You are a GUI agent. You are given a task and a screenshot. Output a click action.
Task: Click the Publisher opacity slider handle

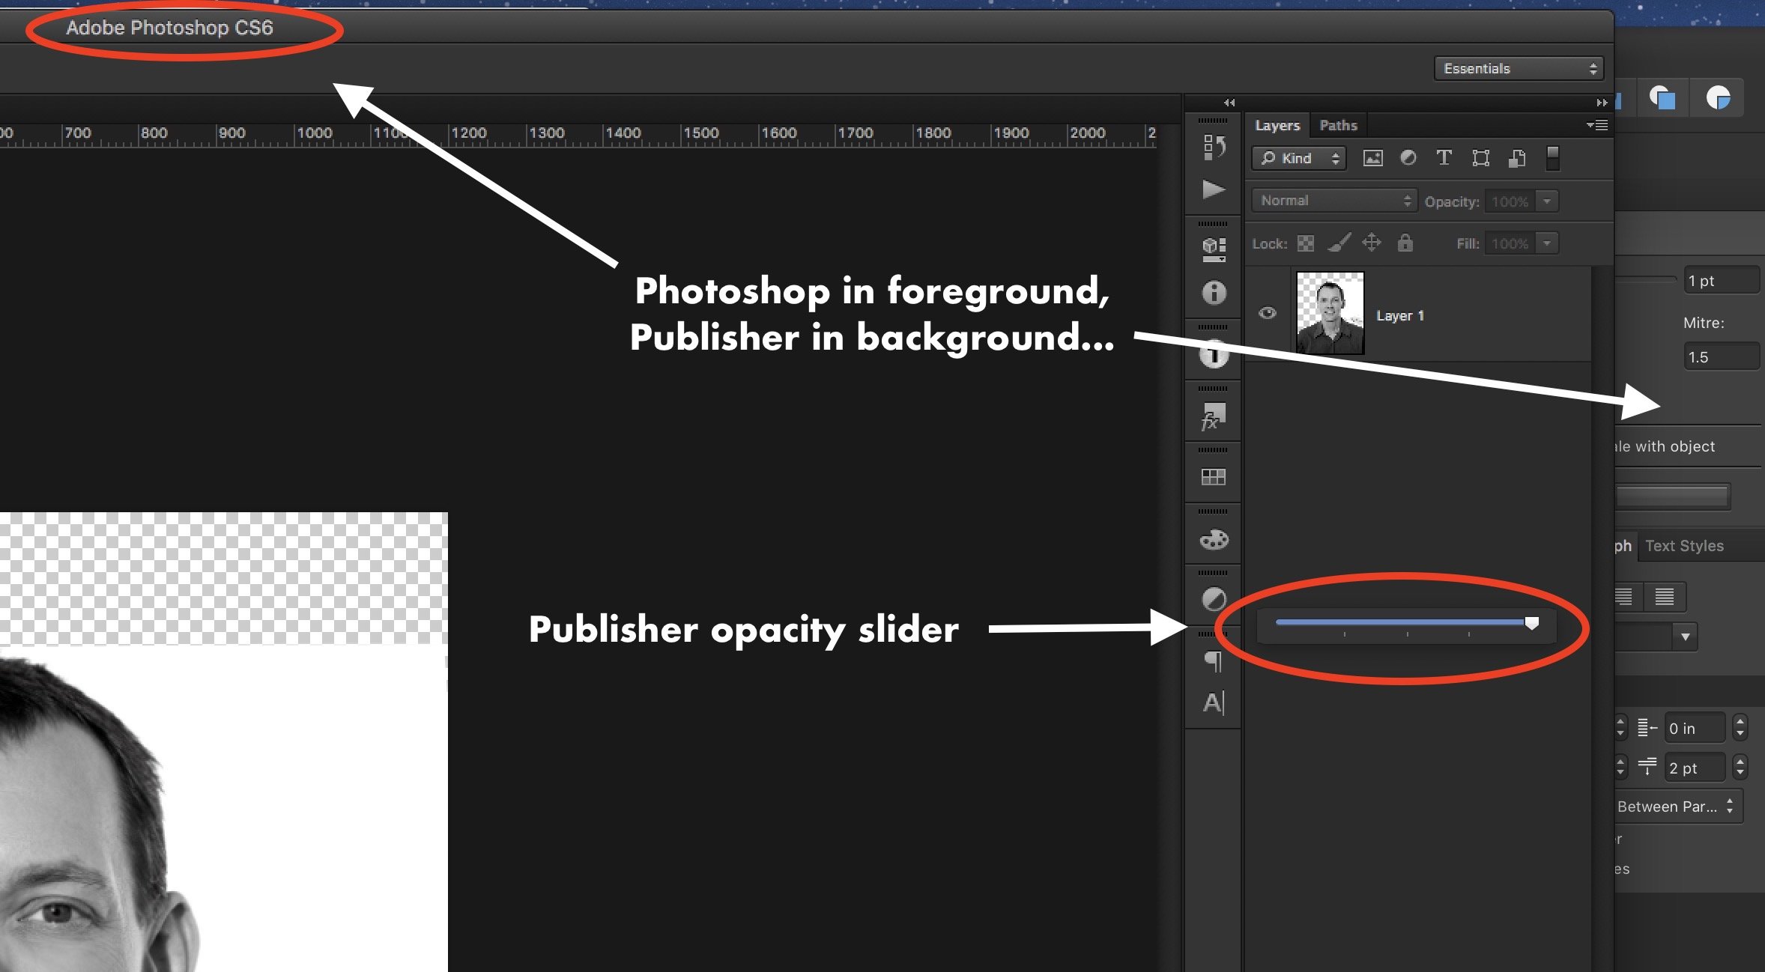[x=1532, y=623]
